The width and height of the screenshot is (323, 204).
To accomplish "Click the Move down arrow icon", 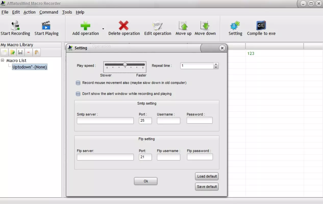I will [205, 26].
